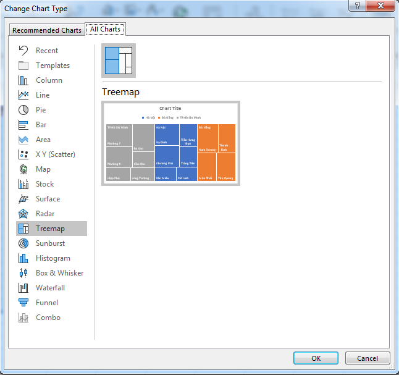This screenshot has width=399, height=375.
Task: Choose the Column chart icon
Action: point(23,80)
